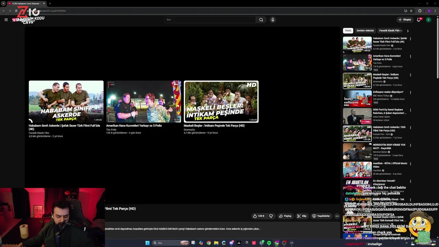Open Spotify from the taskbar
439x247 pixels.
point(269,243)
